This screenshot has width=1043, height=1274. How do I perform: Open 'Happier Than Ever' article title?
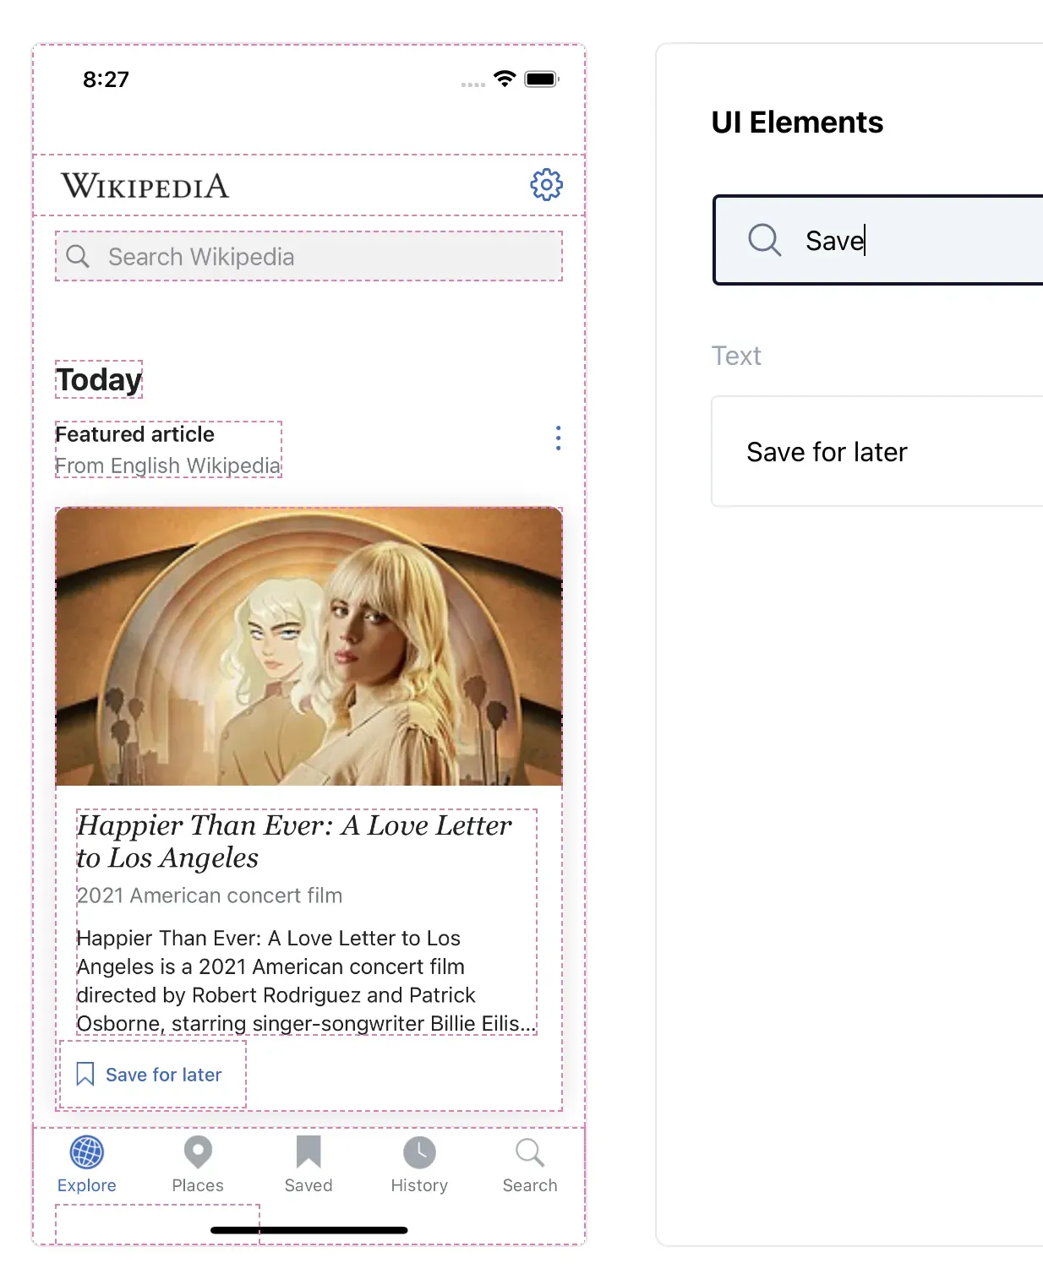[293, 841]
